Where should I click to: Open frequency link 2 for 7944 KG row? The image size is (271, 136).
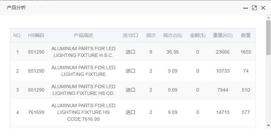tap(151, 90)
